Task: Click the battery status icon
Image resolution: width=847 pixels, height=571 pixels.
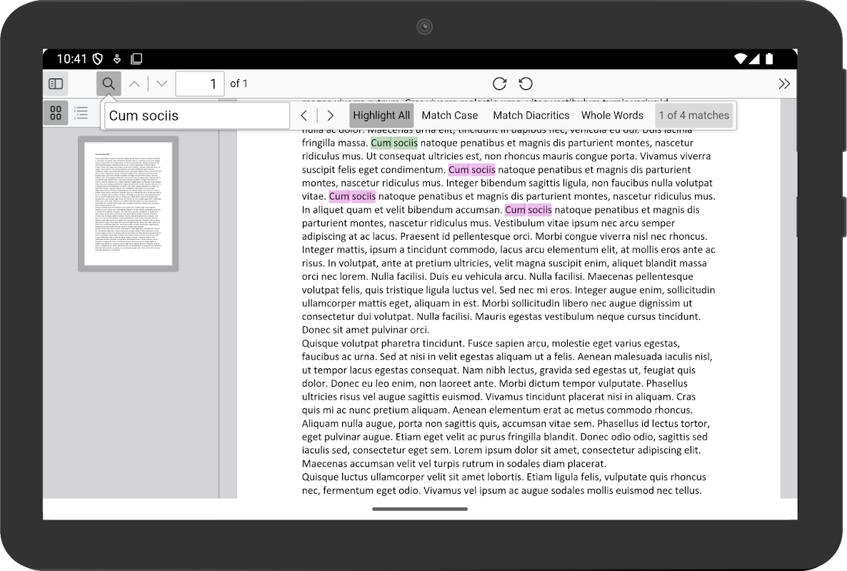Action: coord(770,59)
